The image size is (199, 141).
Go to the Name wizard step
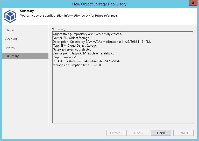pyautogui.click(x=10, y=30)
